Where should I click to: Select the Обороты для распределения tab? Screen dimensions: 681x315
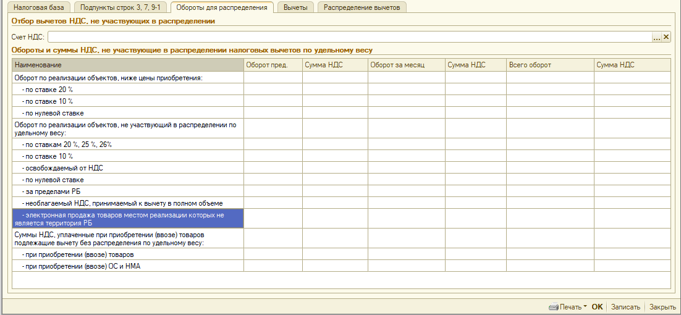pos(221,7)
